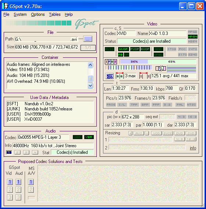The width and height of the screenshot is (206, 209).
Task: Click the B-frame max interval icon
Action: tap(120, 75)
